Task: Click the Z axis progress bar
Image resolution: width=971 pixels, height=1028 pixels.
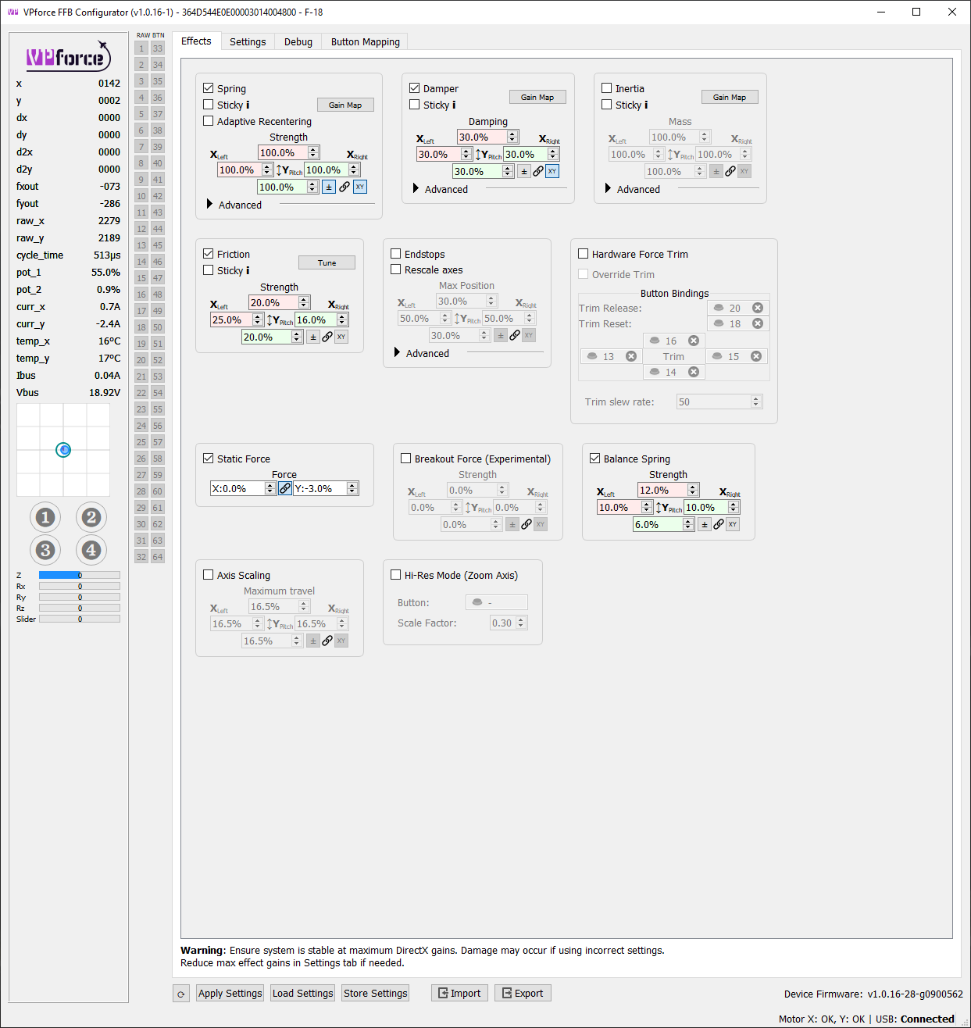Action: (x=80, y=575)
